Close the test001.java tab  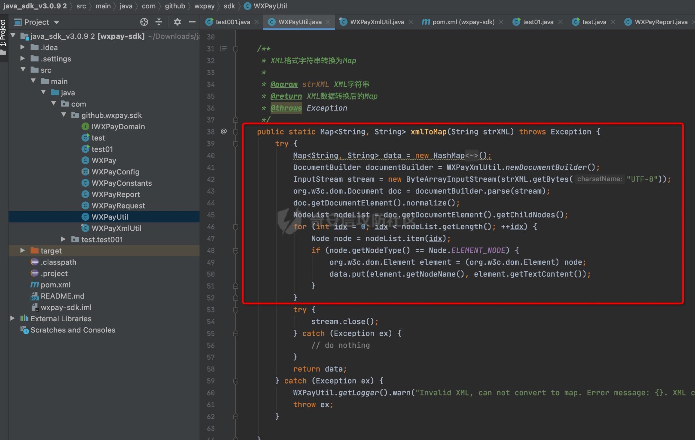[256, 22]
